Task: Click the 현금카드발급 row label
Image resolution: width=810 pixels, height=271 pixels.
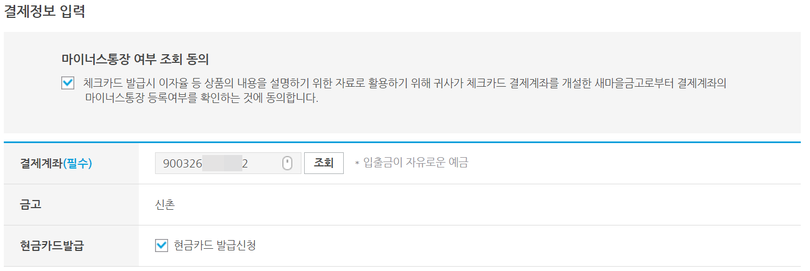Action: (x=52, y=246)
